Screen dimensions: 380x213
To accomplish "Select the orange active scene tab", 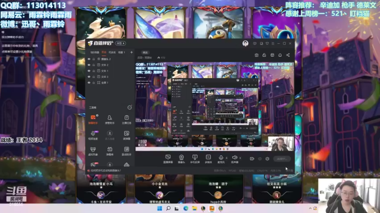I will coord(104,53).
